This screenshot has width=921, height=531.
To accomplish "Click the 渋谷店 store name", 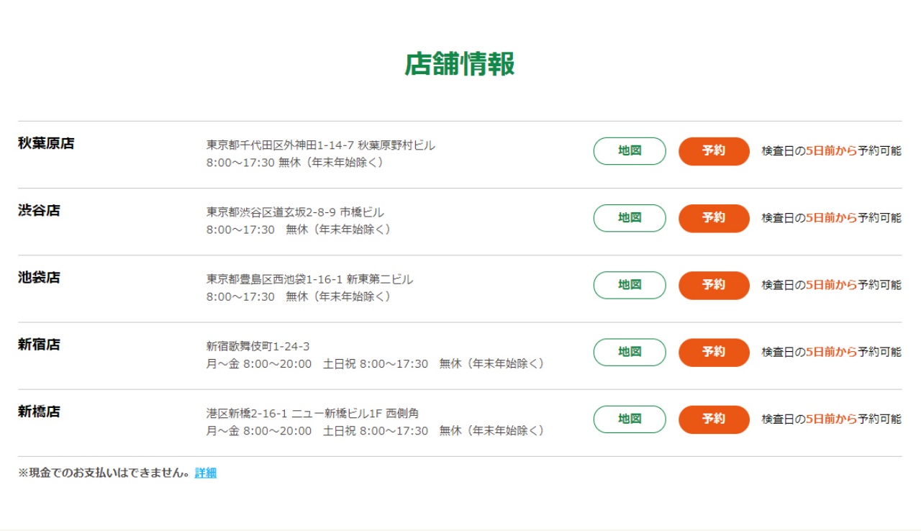I will [x=39, y=210].
